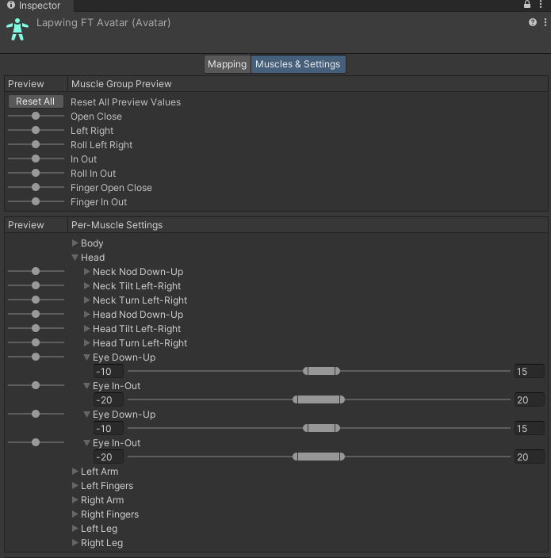Open the Inspector panel's three-dot options menu
The image size is (551, 558).
(544, 5)
